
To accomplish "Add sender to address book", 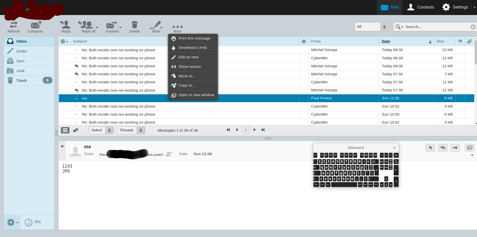I will 169,154.
